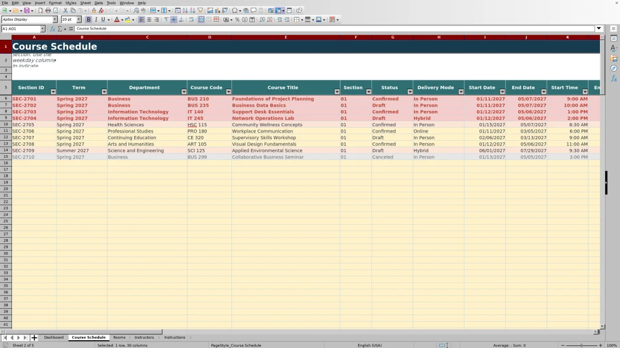Toggle Center Vertically alignment
Screen dimensions: 620x348
tap(174, 20)
